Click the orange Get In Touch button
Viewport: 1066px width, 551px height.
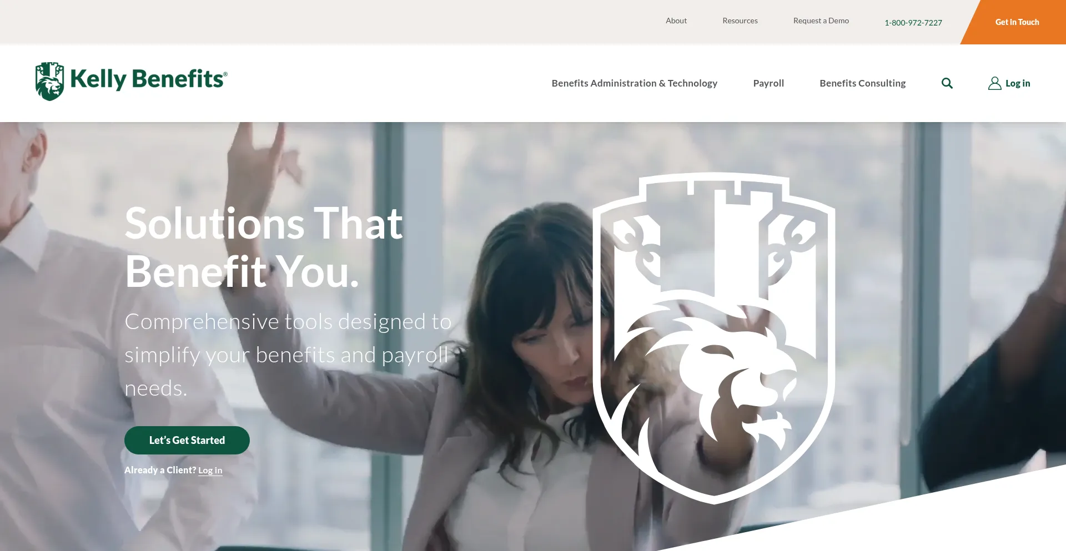coord(1017,22)
